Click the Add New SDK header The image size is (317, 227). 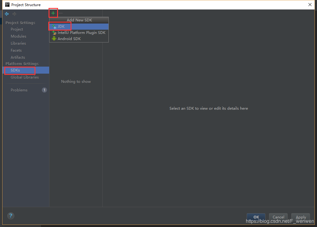(x=79, y=20)
